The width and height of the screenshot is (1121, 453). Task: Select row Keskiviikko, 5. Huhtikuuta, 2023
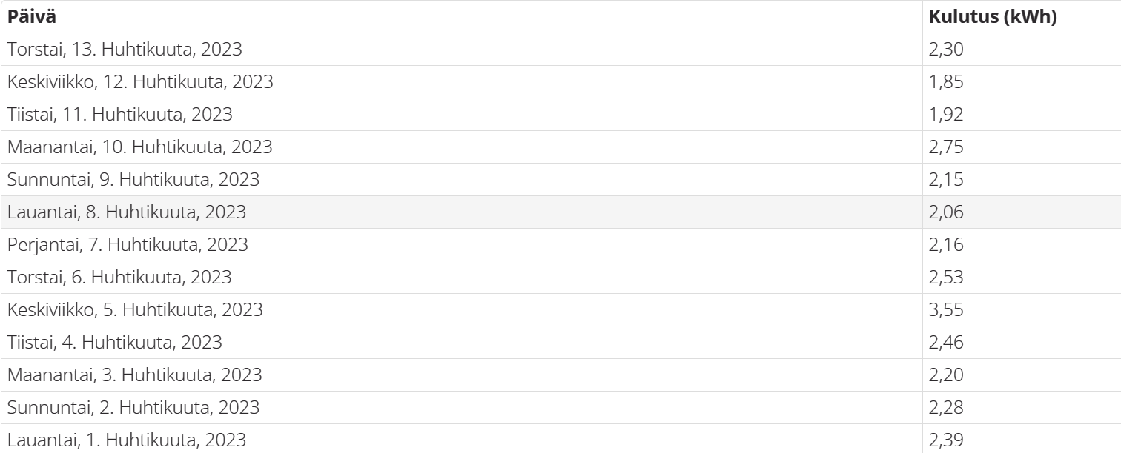point(560,310)
